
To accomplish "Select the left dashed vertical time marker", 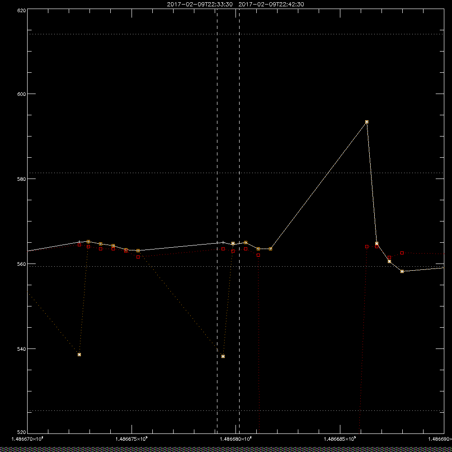I will [217, 221].
